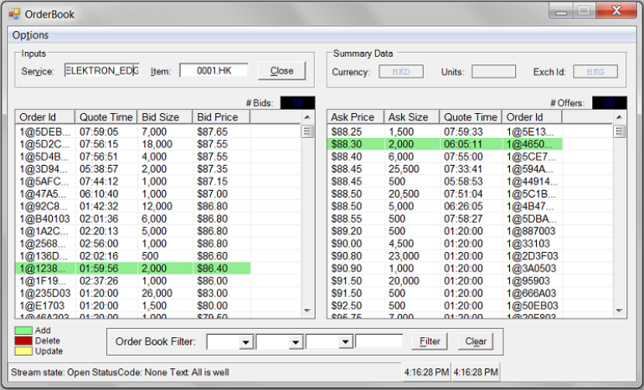
Task: Click bid price $87.35
Action: [212, 169]
